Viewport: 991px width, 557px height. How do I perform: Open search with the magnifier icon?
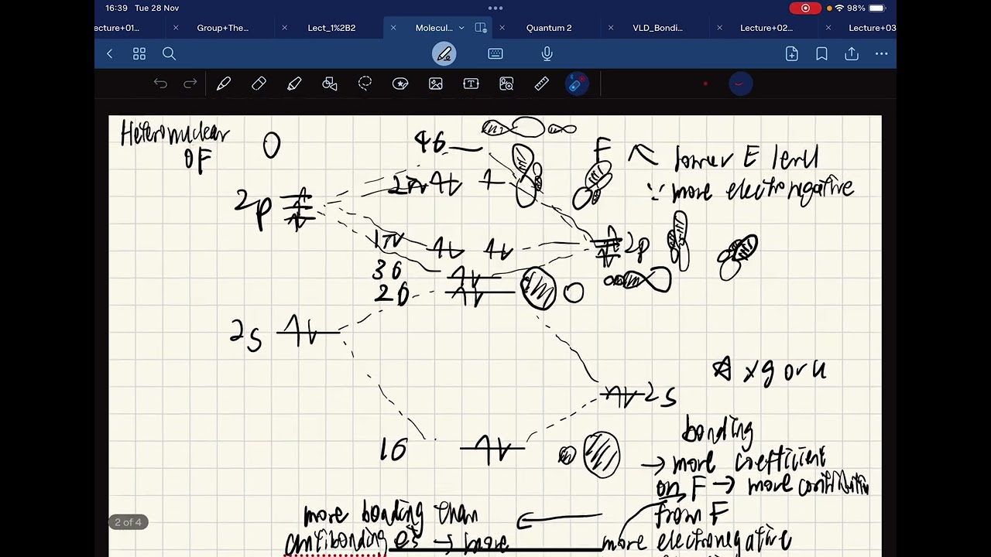pos(169,53)
